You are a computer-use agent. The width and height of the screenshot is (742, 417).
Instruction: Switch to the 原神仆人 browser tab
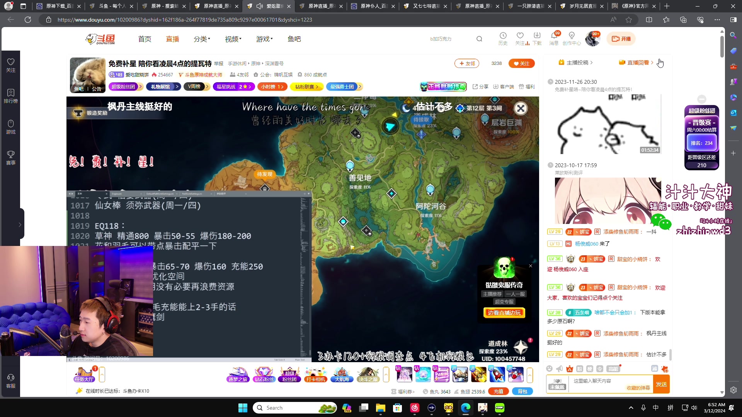tap(373, 6)
